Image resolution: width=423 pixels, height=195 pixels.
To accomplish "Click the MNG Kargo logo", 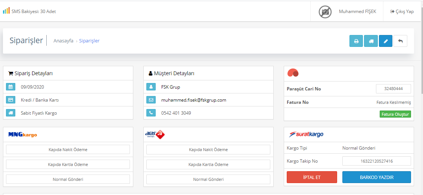I will click(x=23, y=134).
